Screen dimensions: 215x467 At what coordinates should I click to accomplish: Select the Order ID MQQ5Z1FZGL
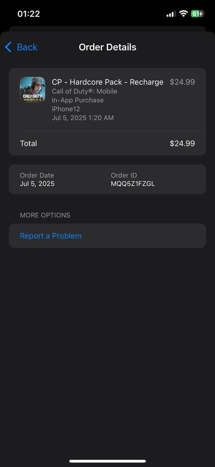[x=133, y=184]
